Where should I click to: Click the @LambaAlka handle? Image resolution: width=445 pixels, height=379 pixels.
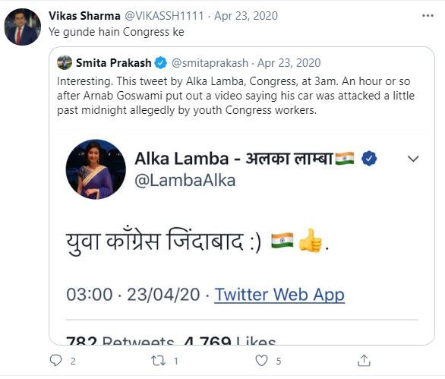tap(185, 180)
